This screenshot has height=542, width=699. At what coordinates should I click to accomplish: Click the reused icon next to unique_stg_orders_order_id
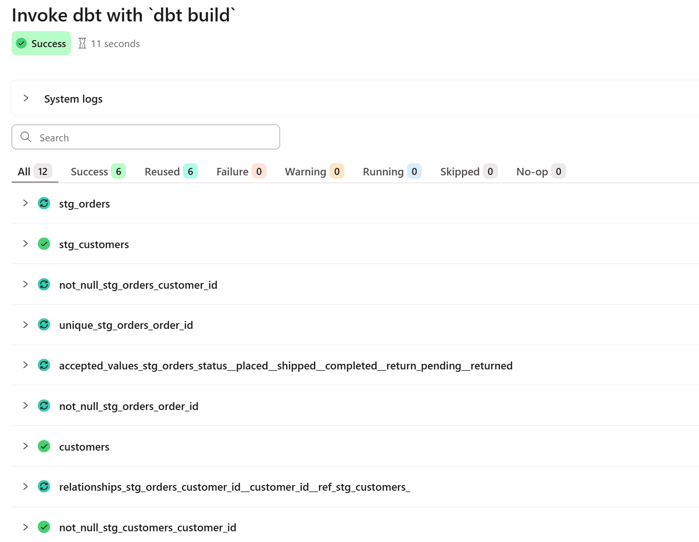pyautogui.click(x=44, y=325)
